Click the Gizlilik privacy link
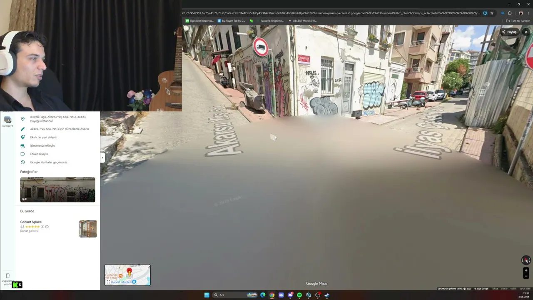Image resolution: width=533 pixels, height=300 pixels. [513, 289]
